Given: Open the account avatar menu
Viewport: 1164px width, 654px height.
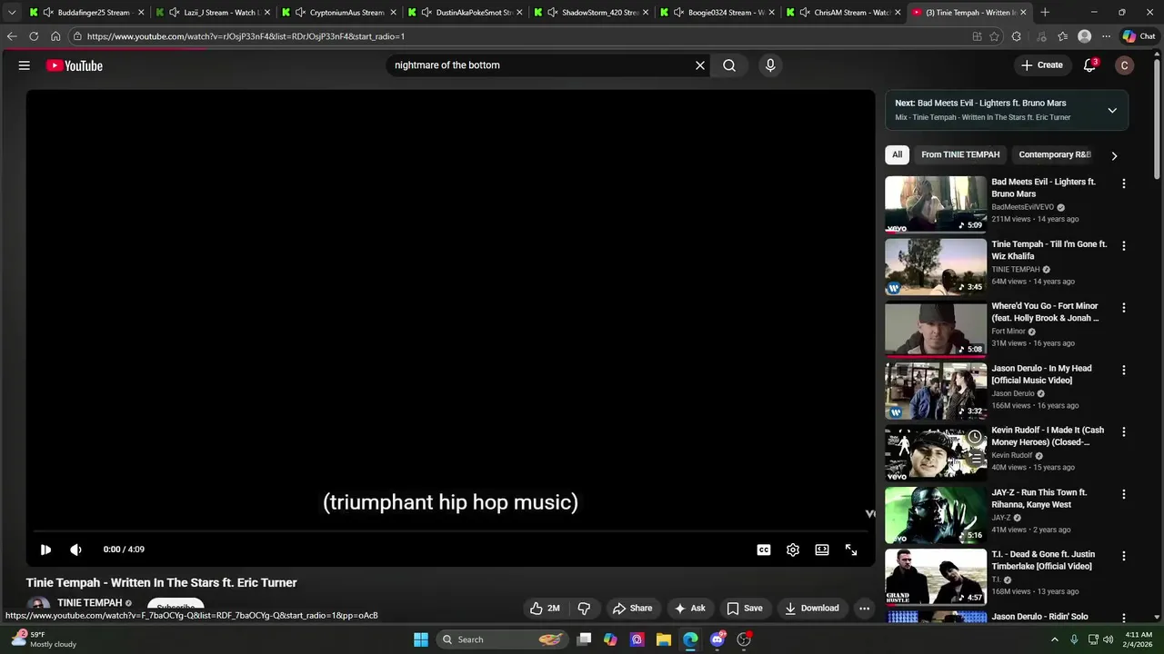Looking at the screenshot, I should (1125, 65).
